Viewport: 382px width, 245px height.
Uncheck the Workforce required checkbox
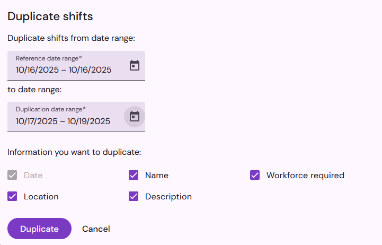[x=255, y=175]
